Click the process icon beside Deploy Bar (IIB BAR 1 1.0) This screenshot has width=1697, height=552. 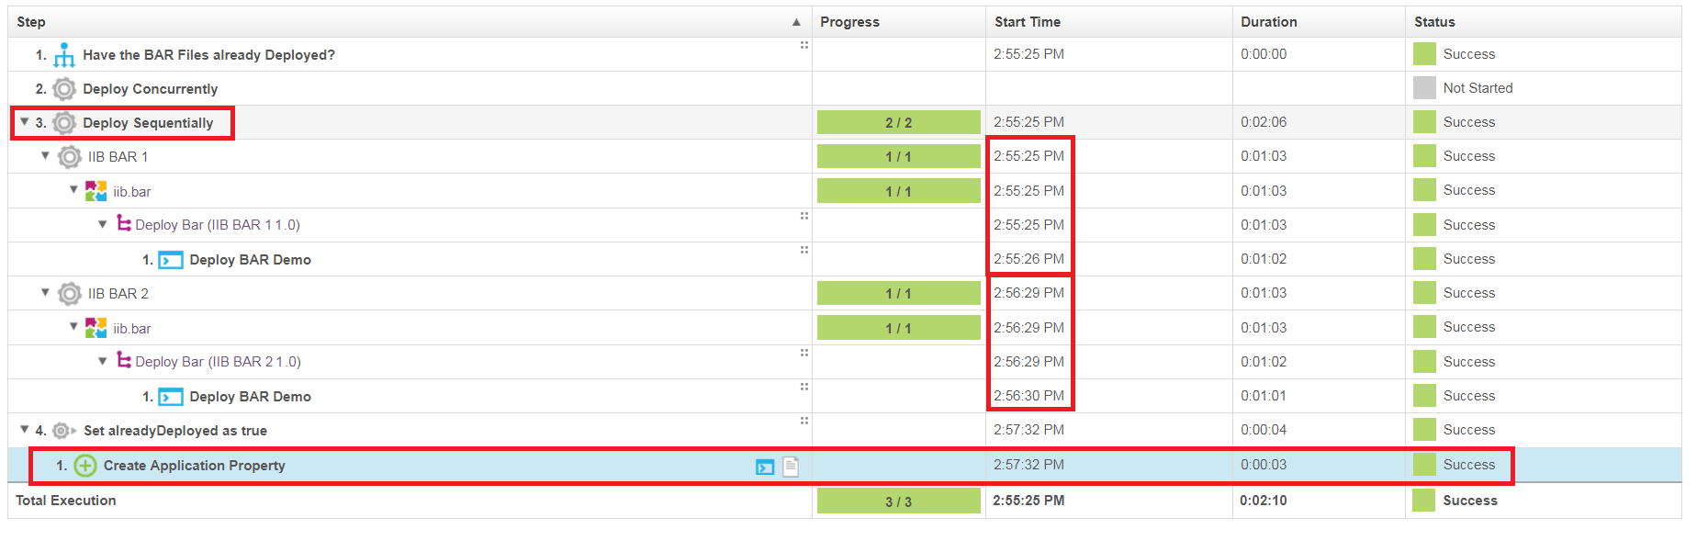[x=124, y=224]
